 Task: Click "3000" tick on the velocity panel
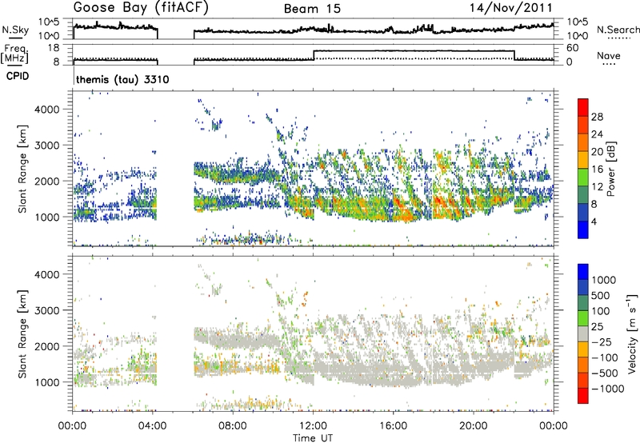tap(46, 310)
